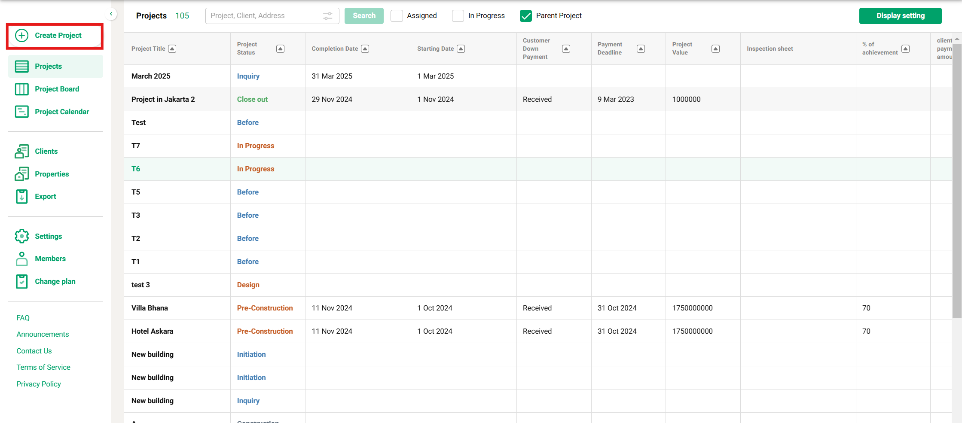Viewport: 962px width, 423px height.
Task: Uncheck the Parent Project checkbox
Action: [526, 16]
